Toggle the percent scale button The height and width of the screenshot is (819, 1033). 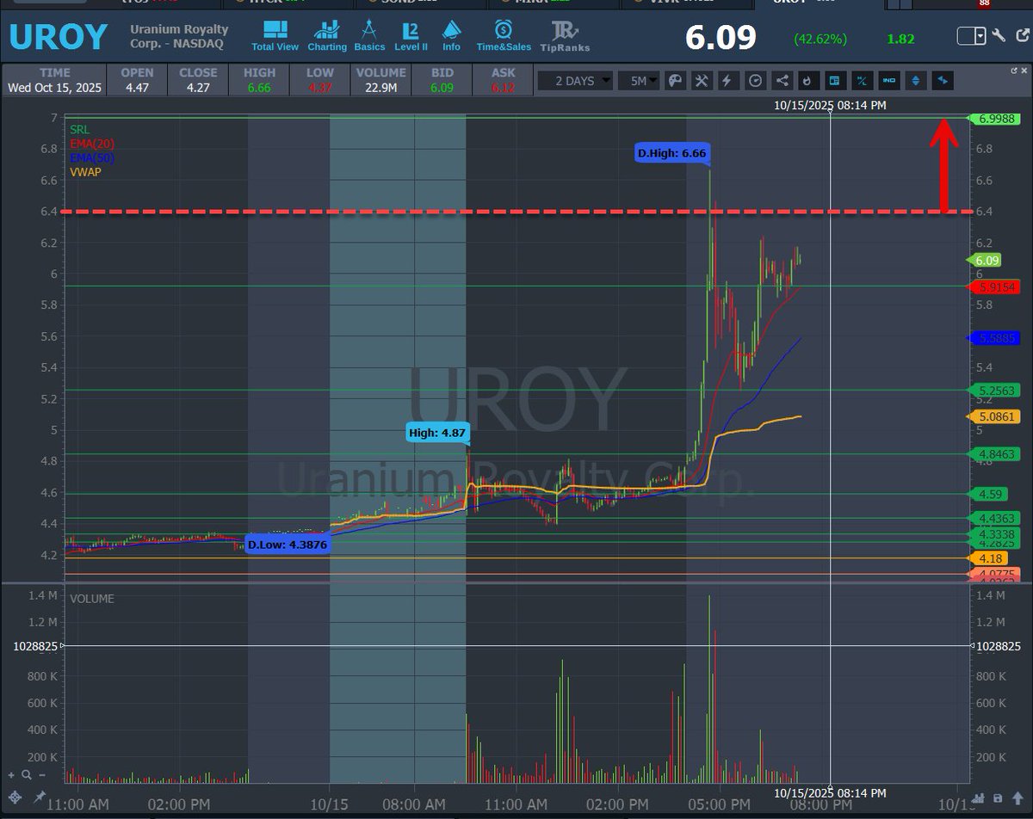(x=862, y=81)
